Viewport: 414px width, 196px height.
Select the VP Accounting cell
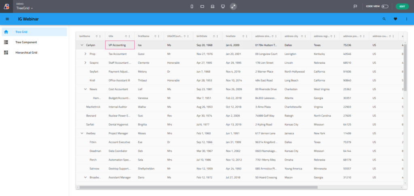(120, 45)
